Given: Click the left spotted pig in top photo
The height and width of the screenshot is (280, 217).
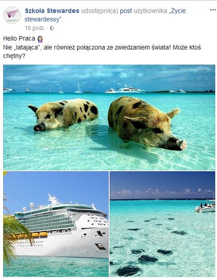Looking at the screenshot, I should (63, 115).
